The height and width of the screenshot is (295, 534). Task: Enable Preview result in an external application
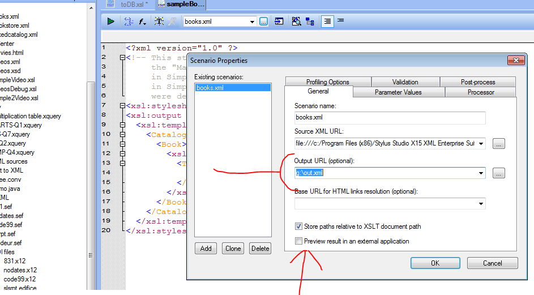(x=298, y=241)
